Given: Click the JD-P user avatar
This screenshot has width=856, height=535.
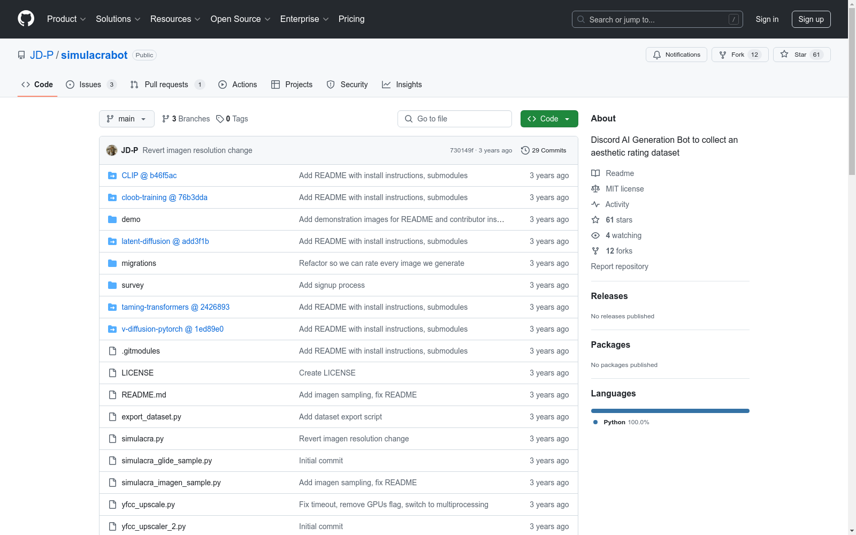Looking at the screenshot, I should [x=112, y=150].
